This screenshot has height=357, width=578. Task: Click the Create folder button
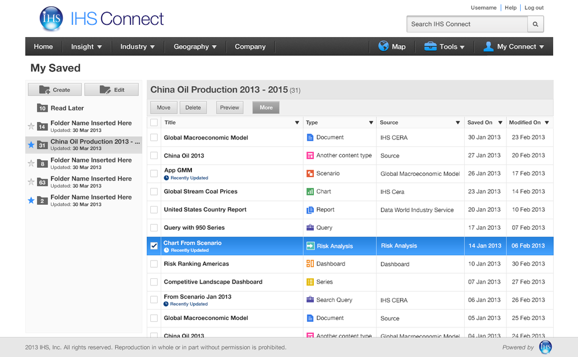click(55, 90)
